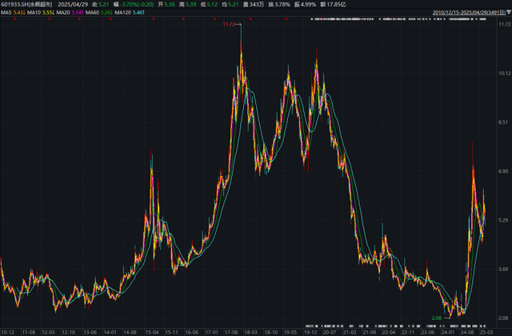Open the date range dropdown triangle
The height and width of the screenshot is (336, 512).
point(509,13)
